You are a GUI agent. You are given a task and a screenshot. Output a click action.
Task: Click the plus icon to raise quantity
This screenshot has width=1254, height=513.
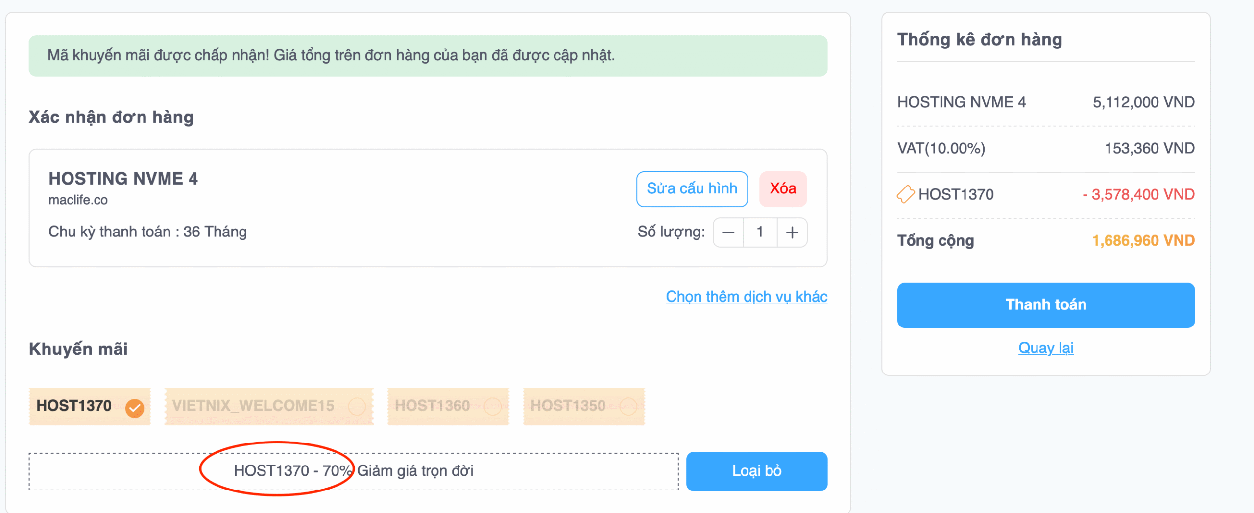[792, 233]
